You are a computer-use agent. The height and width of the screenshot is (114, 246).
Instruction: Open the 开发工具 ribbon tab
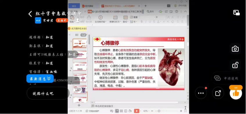click(135, 12)
